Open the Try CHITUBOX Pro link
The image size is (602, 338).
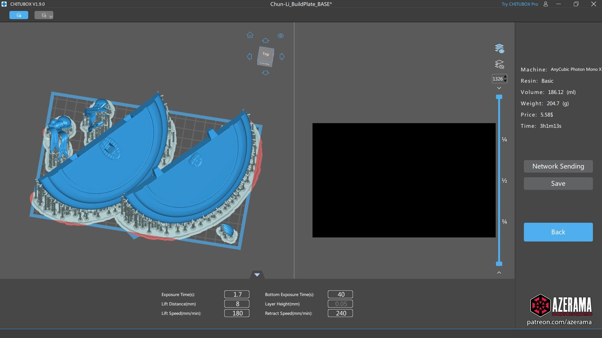coord(520,4)
